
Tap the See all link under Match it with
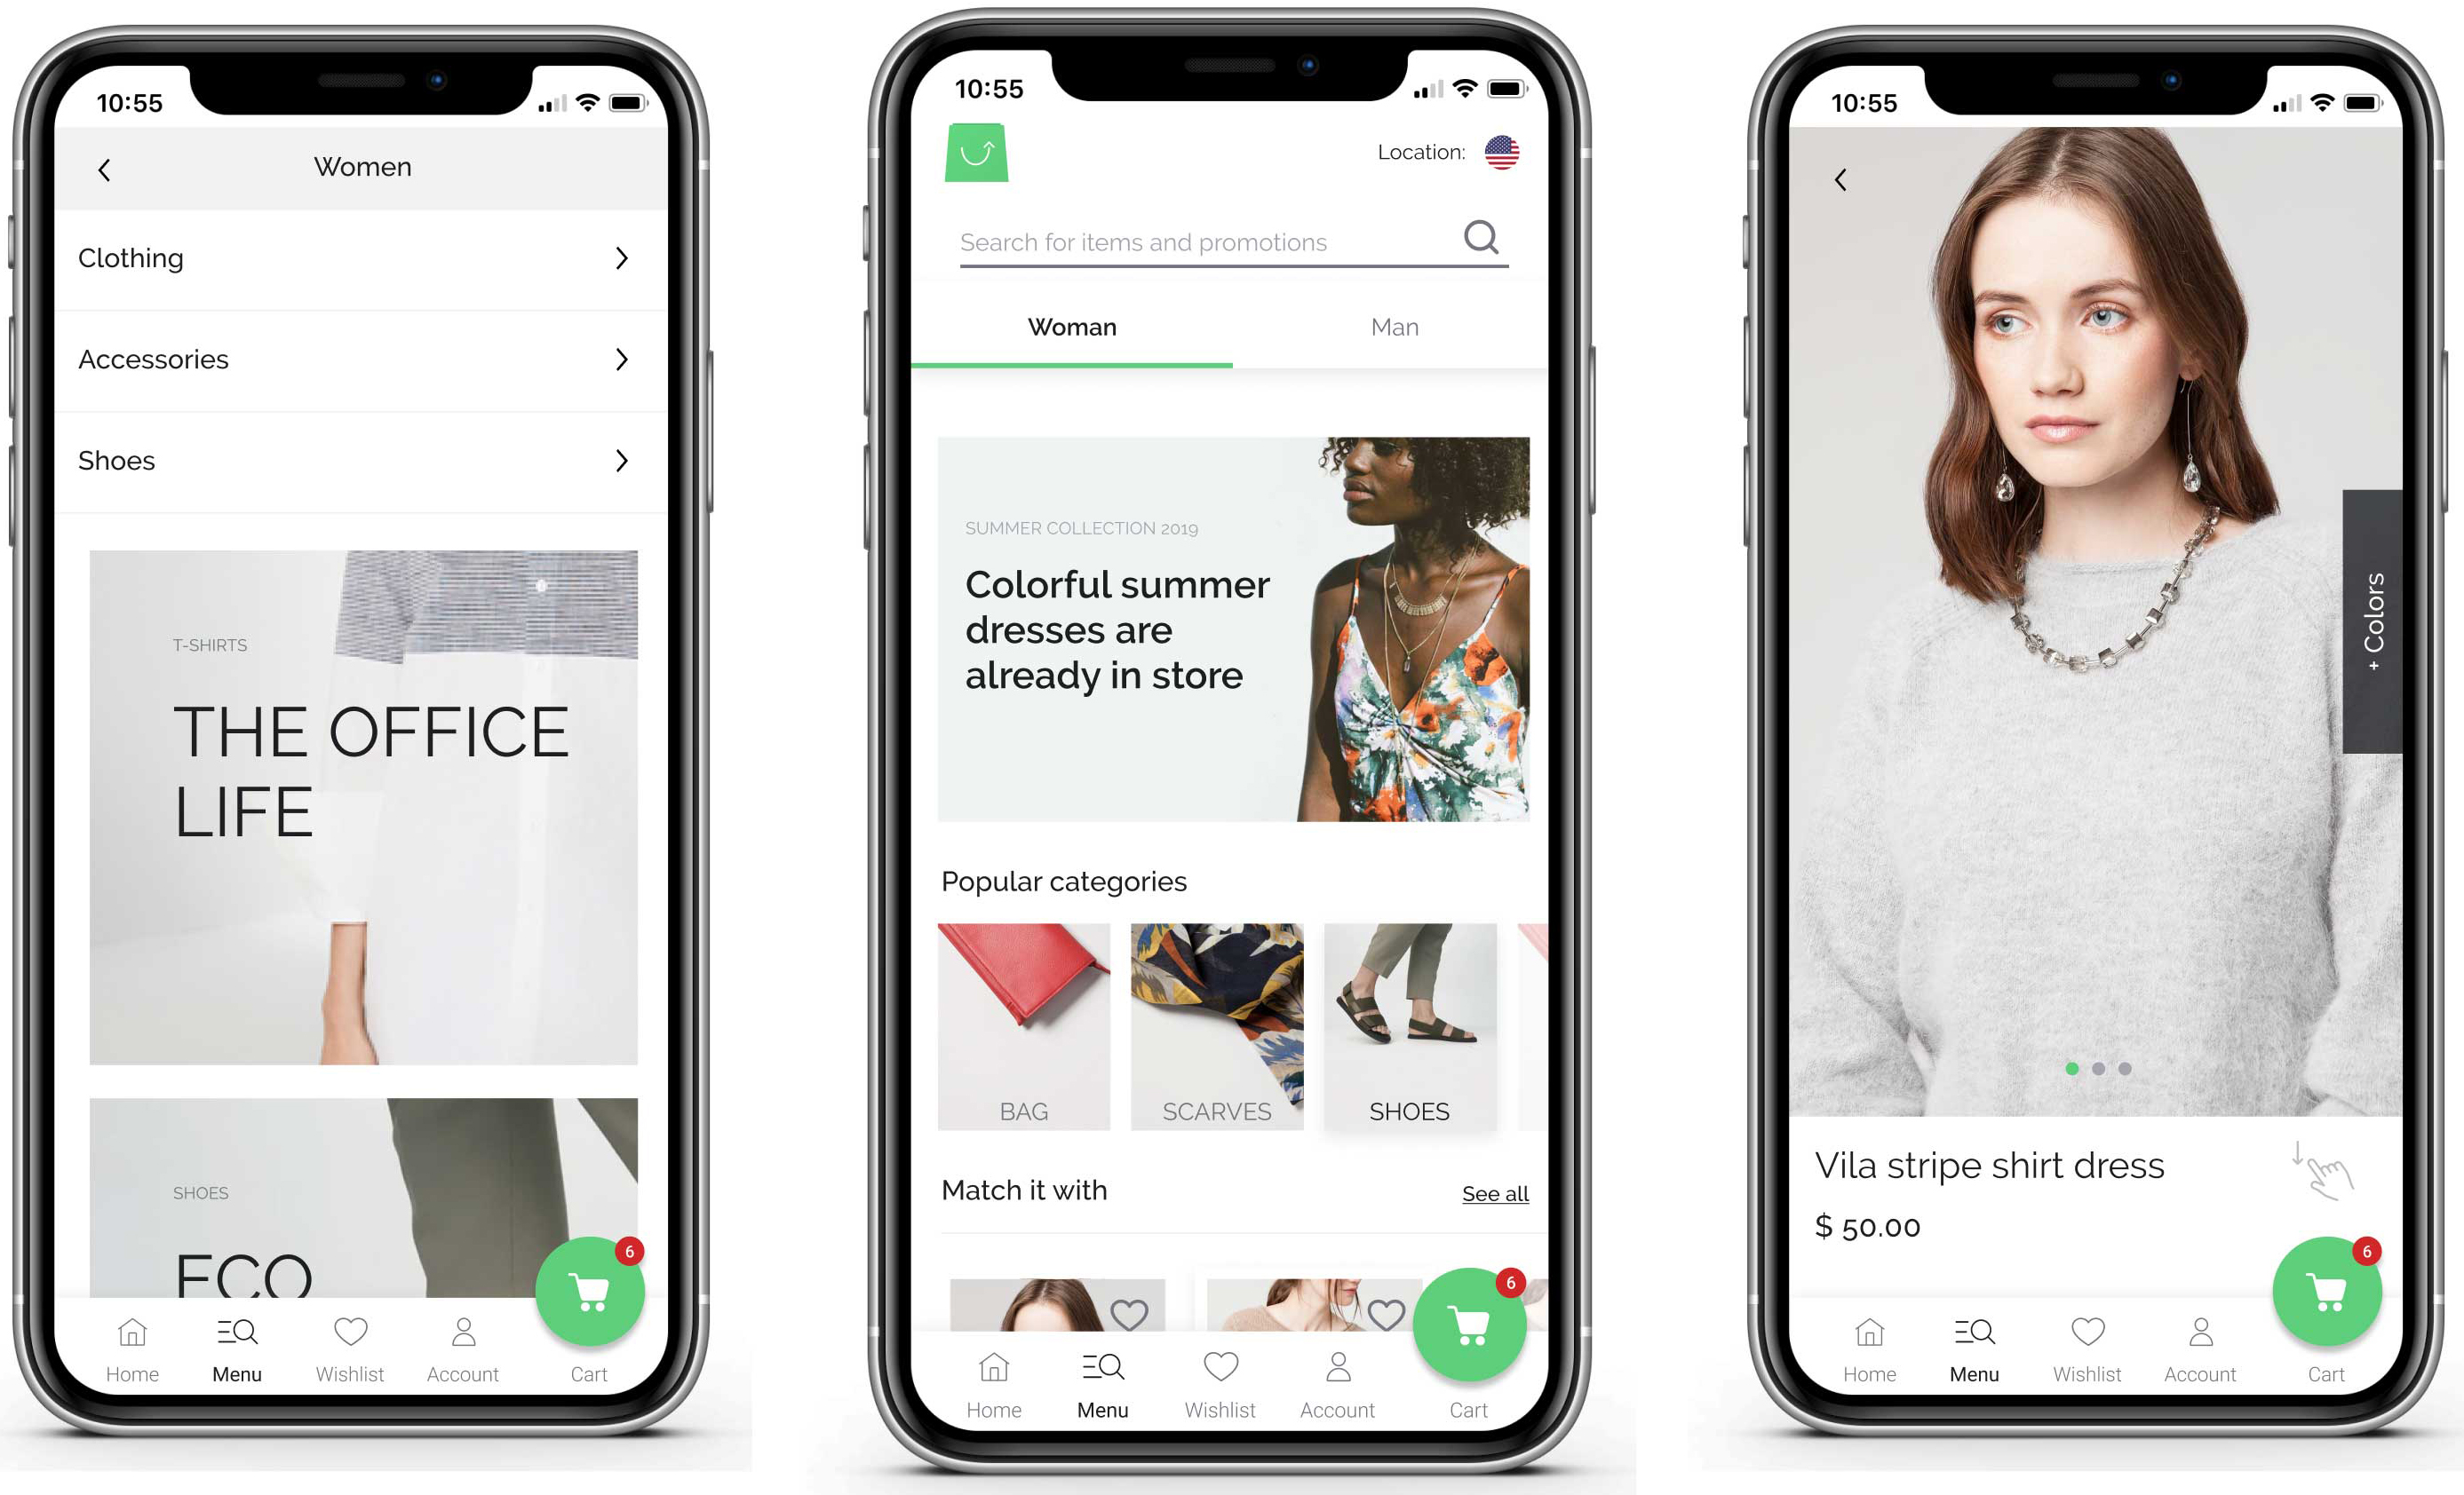click(1494, 1194)
